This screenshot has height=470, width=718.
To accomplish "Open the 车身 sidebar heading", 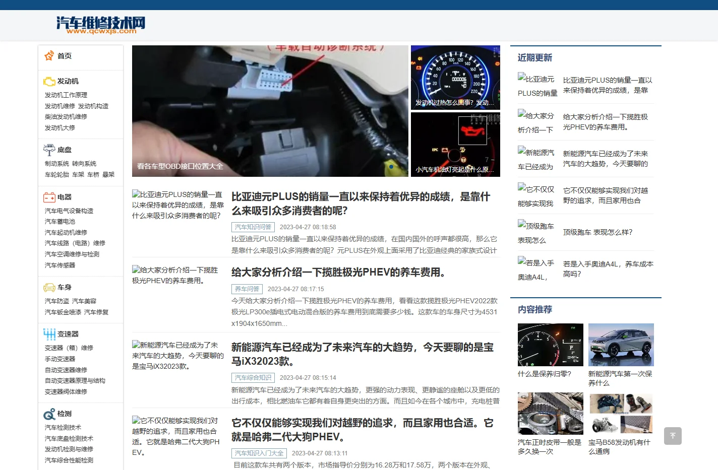I will pos(65,287).
